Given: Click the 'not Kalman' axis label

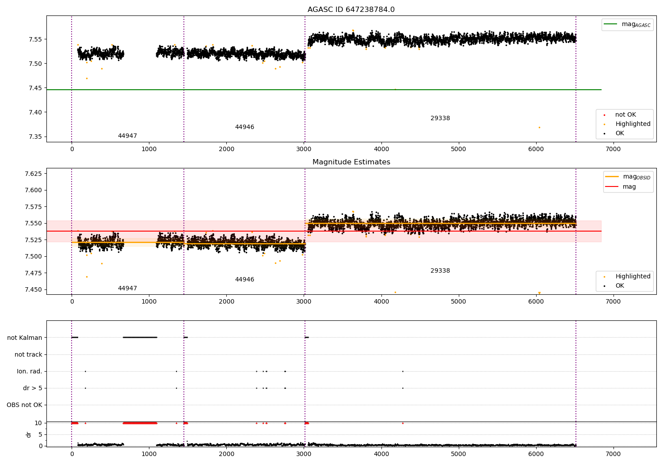Looking at the screenshot, I should point(25,338).
